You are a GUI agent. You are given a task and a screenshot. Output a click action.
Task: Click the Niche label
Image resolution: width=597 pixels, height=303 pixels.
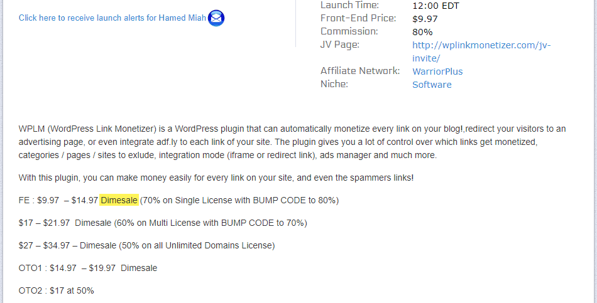(x=334, y=83)
